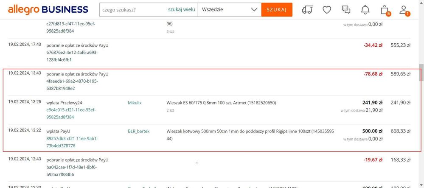Click the date '19.02.2024, 17:43'

[25, 45]
